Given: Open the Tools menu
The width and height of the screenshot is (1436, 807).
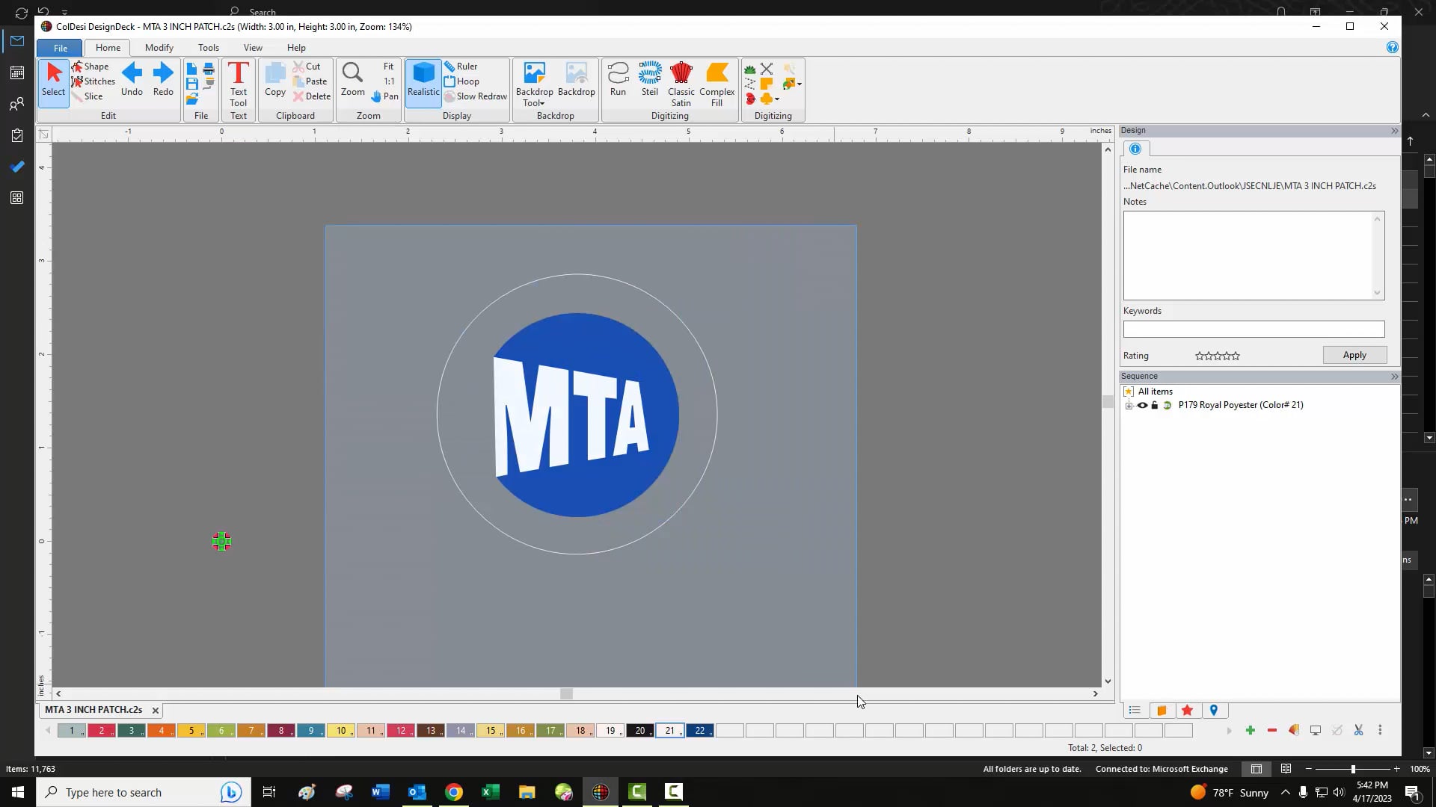Looking at the screenshot, I should pyautogui.click(x=208, y=47).
